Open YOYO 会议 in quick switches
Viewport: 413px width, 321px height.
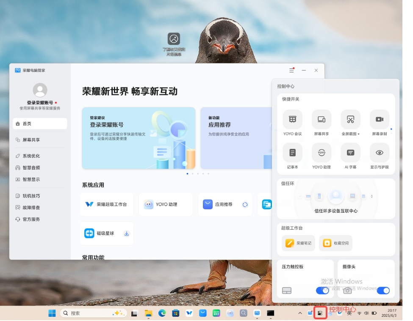pyautogui.click(x=292, y=120)
